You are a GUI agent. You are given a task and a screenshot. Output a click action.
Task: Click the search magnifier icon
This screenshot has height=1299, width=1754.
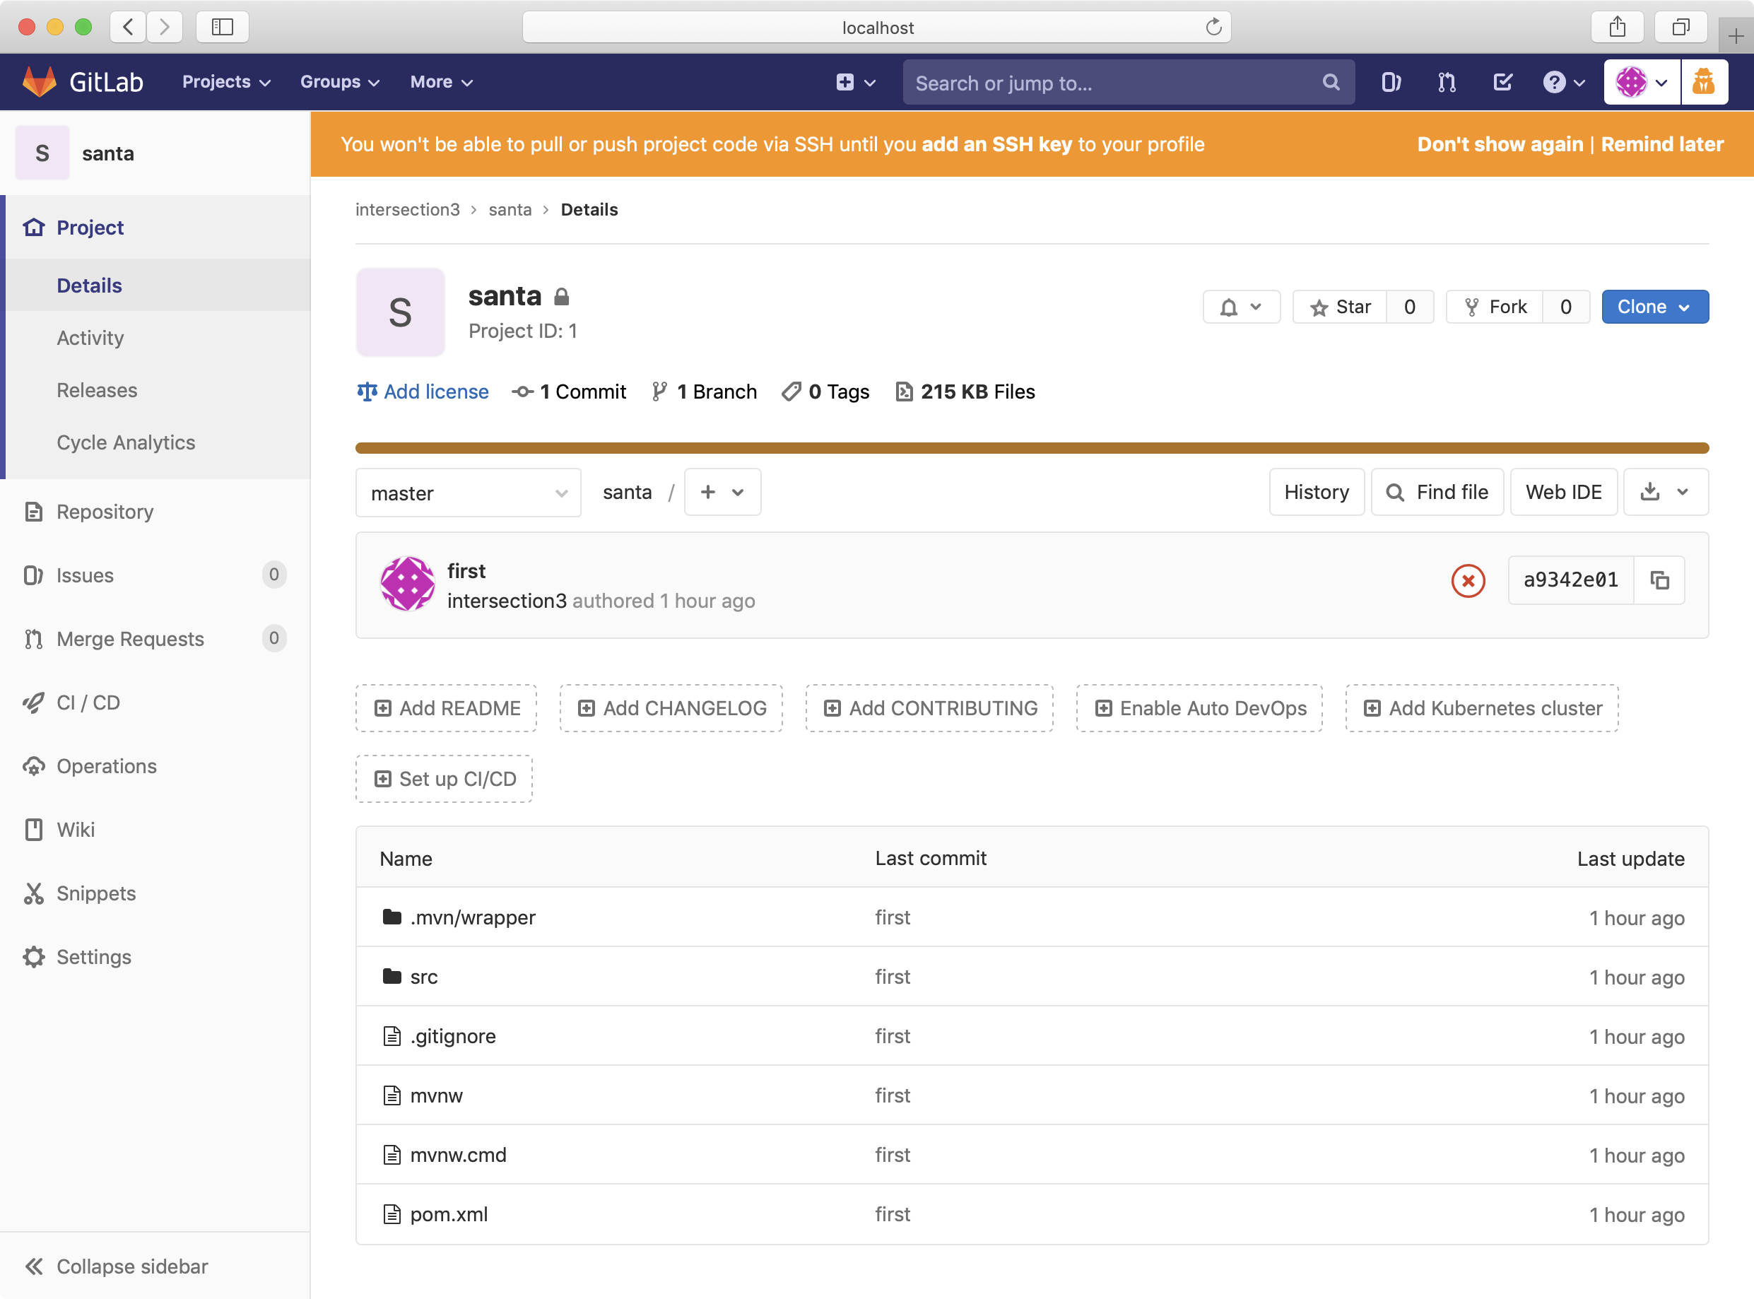pos(1330,82)
